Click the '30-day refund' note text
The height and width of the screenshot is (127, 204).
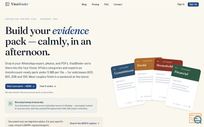pyautogui.click(x=29, y=92)
